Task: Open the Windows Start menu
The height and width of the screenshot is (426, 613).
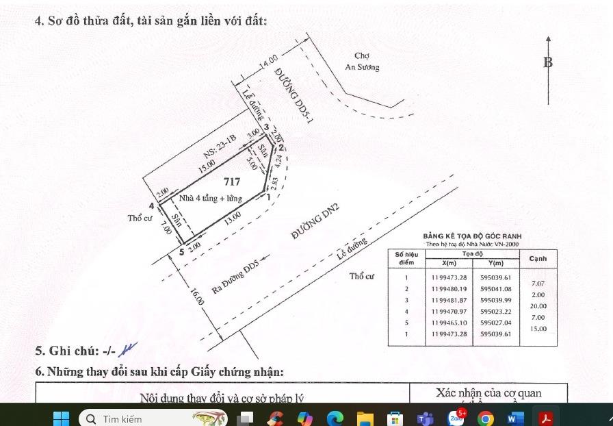Action: point(61,418)
